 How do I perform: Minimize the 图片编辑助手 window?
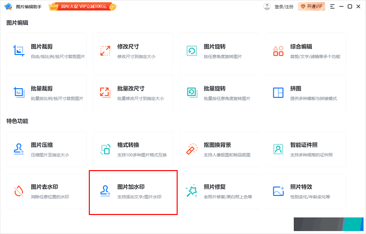click(341, 6)
